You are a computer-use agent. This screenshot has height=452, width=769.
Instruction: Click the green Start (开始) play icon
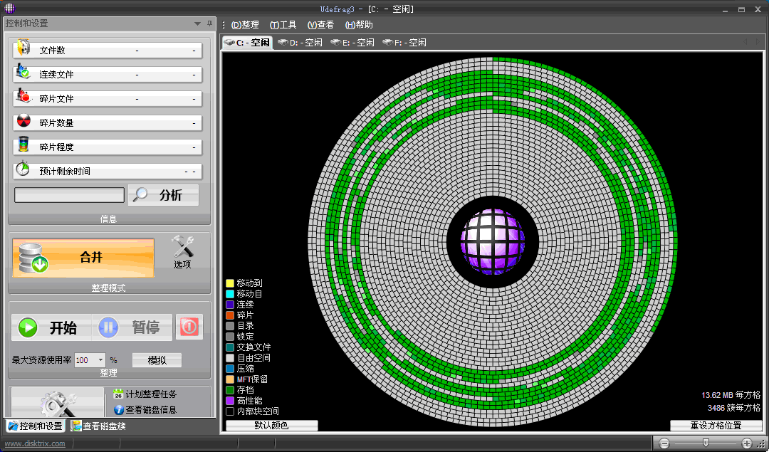pyautogui.click(x=28, y=327)
